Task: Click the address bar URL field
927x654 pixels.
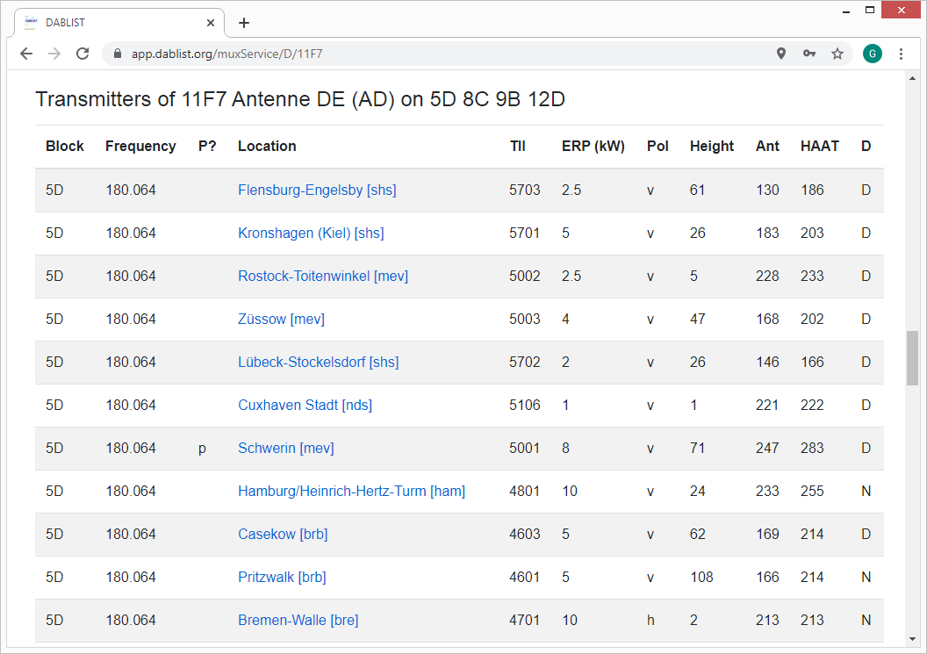Action: [439, 54]
